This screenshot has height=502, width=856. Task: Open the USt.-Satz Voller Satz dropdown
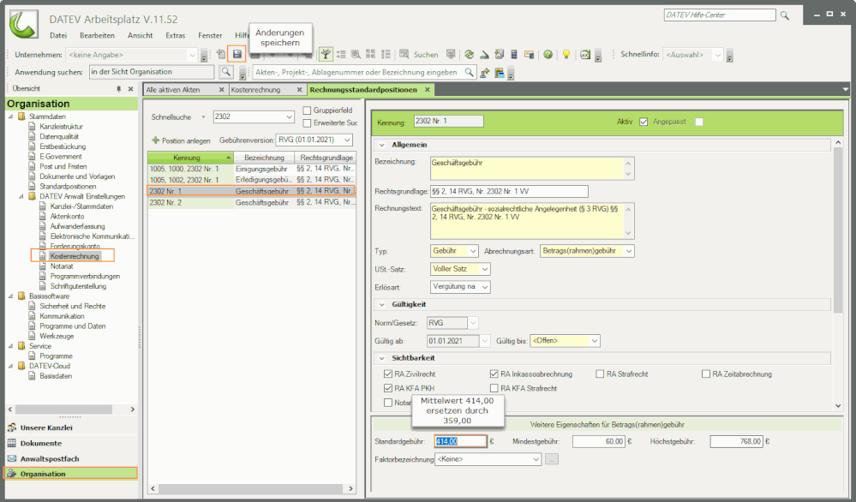tap(485, 269)
